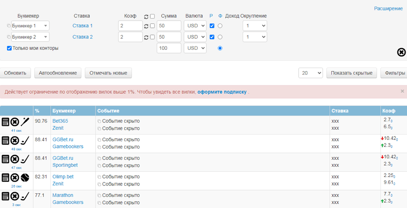
Task: Open calculator for Olimp.bet/Zenit row
Action: tap(5, 177)
